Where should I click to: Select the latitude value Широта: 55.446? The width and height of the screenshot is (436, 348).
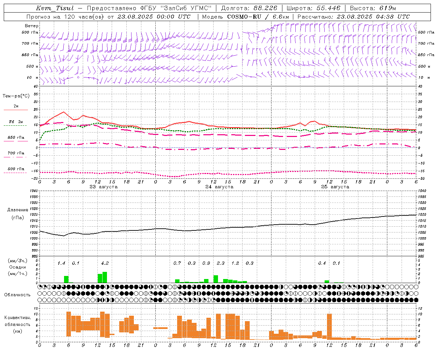pyautogui.click(x=314, y=8)
